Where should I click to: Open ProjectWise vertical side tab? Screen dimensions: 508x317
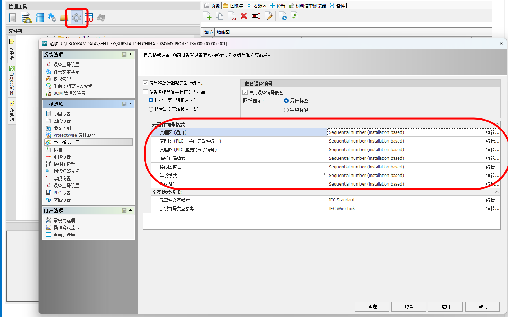click(x=12, y=81)
